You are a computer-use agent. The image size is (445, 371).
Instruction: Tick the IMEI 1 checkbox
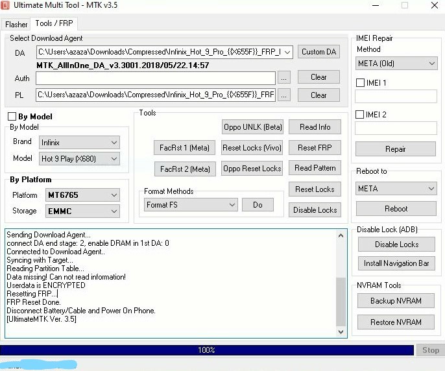coord(360,82)
